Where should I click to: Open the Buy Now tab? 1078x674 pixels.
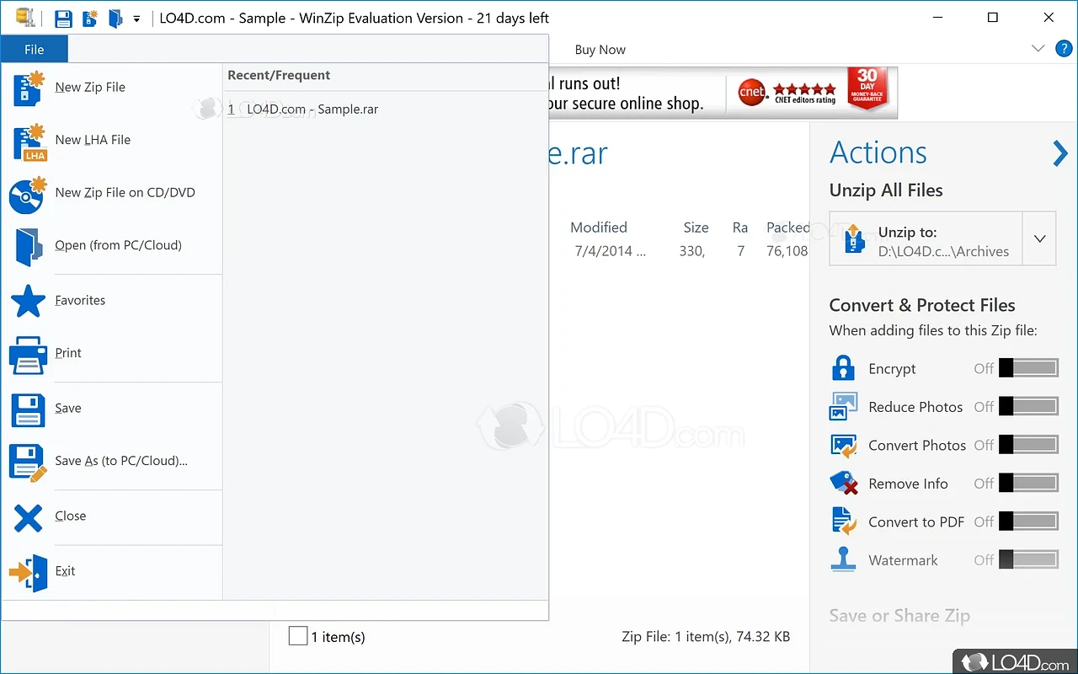point(600,50)
